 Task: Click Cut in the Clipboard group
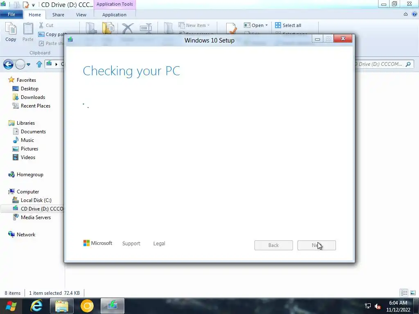pos(46,25)
